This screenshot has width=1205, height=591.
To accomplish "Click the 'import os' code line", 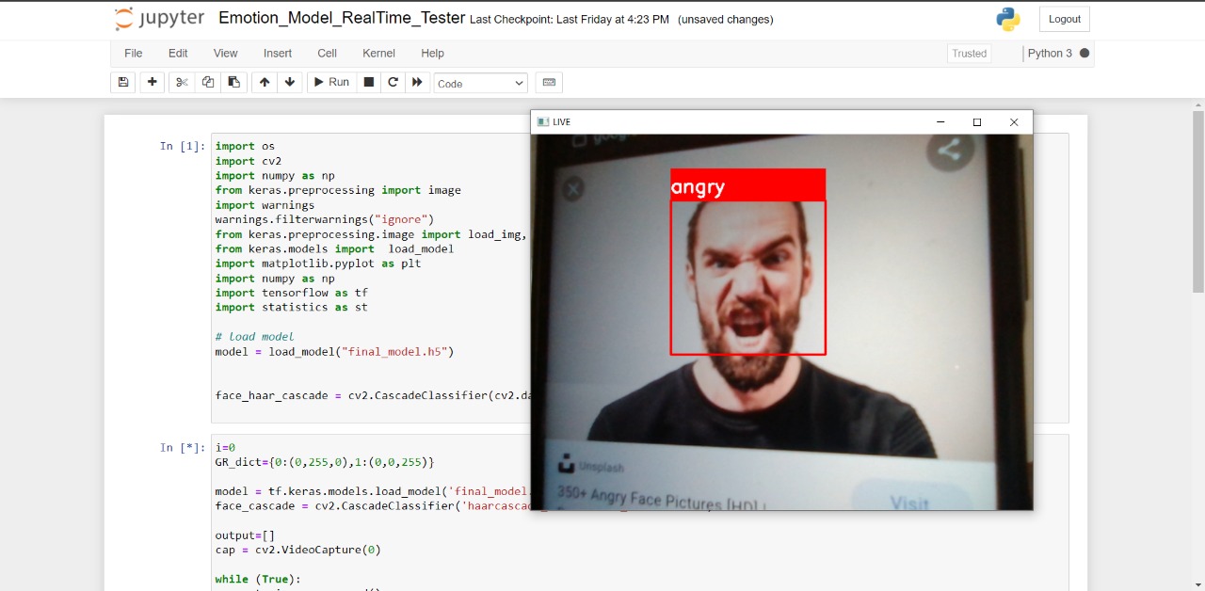I will click(x=245, y=146).
